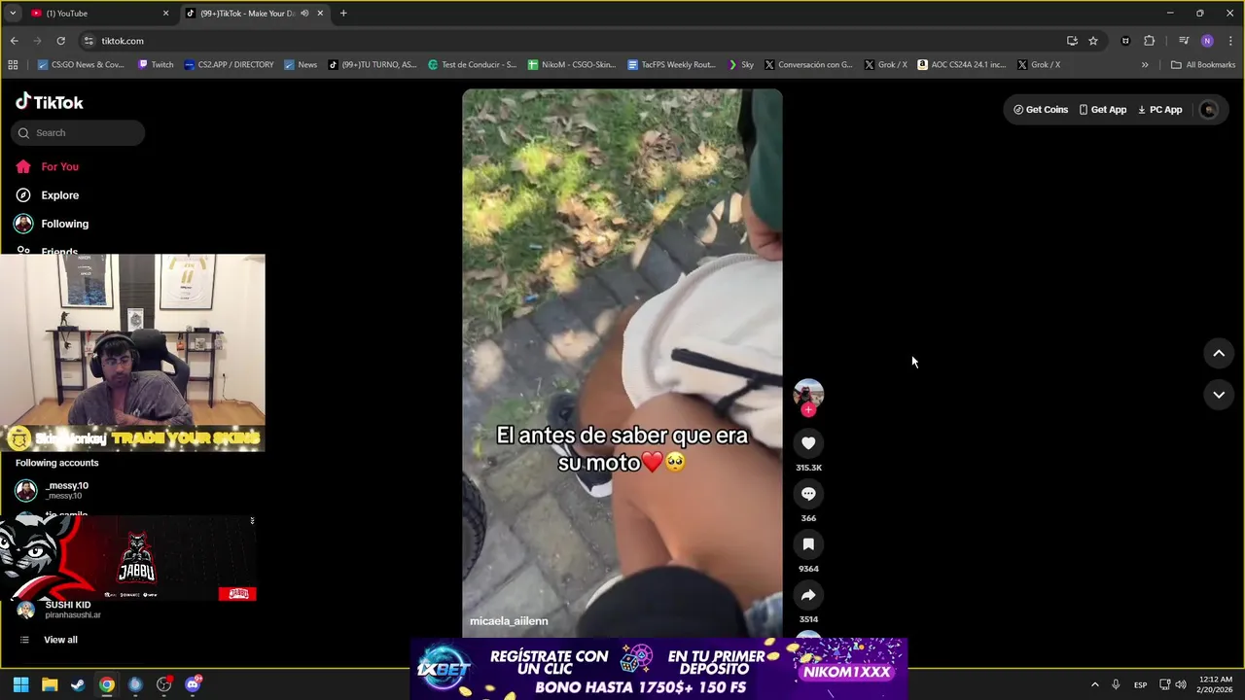Open a new browser tab
Screen dimensions: 1245x700
(x=343, y=14)
